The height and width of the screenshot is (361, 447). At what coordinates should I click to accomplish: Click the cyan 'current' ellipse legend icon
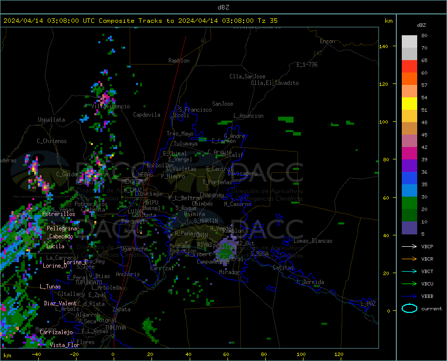pos(409,308)
